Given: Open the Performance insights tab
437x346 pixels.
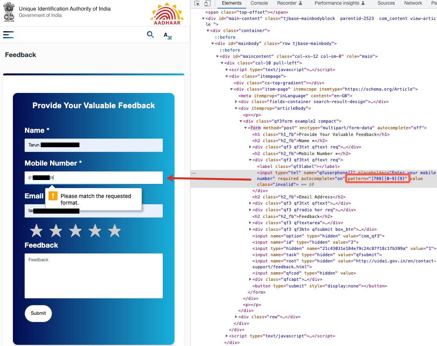Looking at the screenshot, I should point(340,3).
